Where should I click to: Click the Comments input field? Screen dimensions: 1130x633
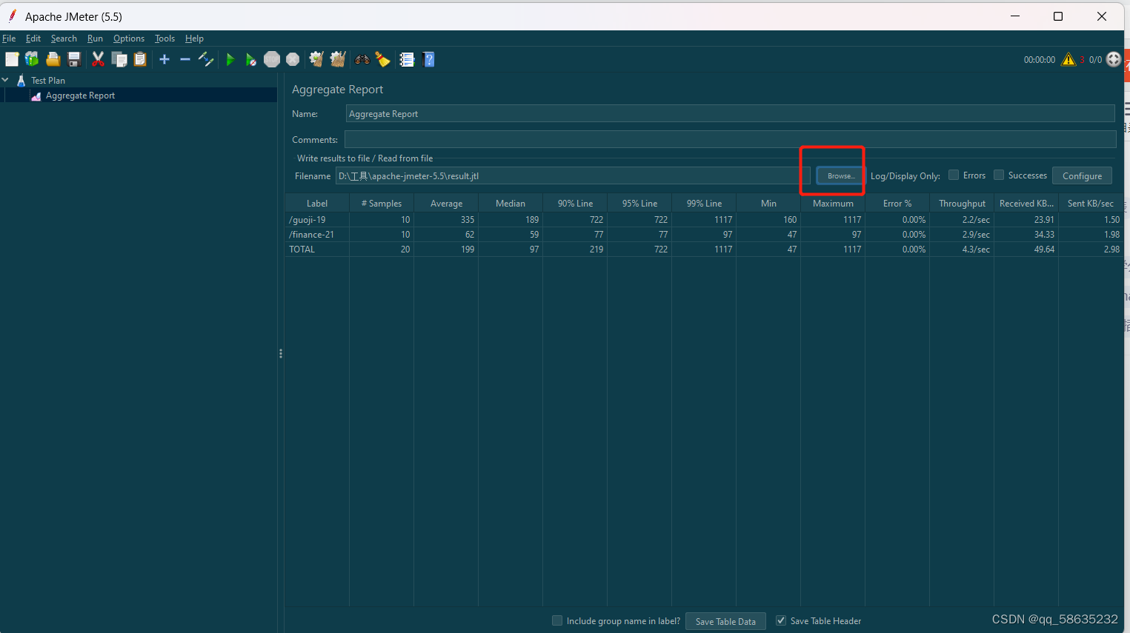[730, 139]
